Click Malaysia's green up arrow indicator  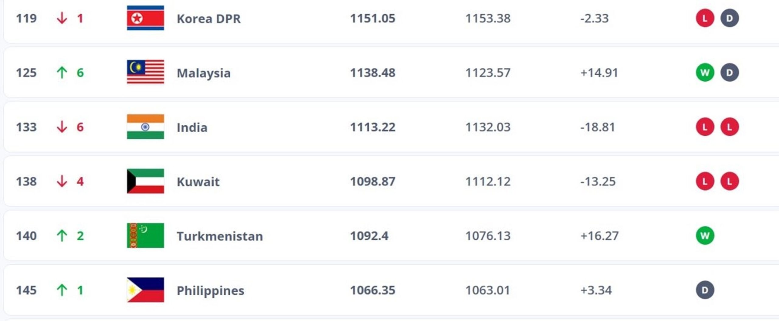point(62,73)
